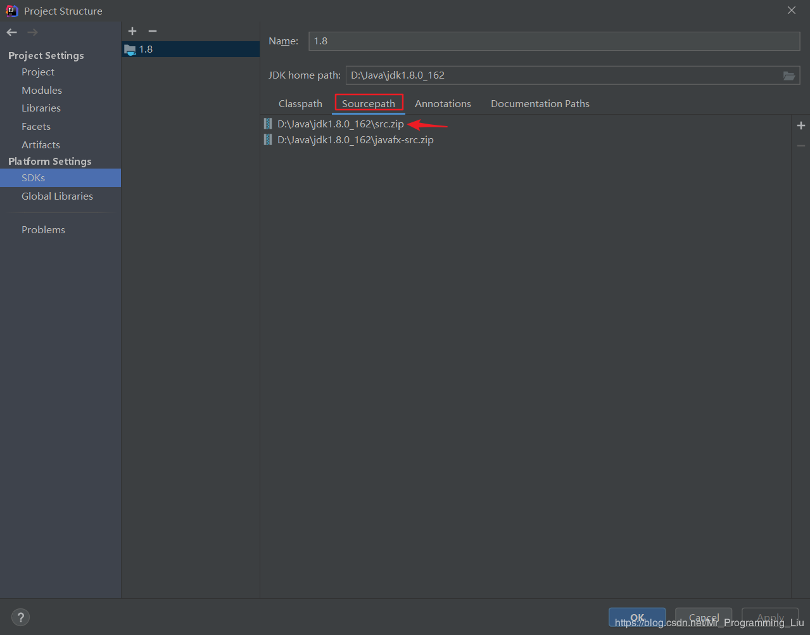Select SDKs under Platform Settings
This screenshot has height=635, width=810.
[x=60, y=178]
